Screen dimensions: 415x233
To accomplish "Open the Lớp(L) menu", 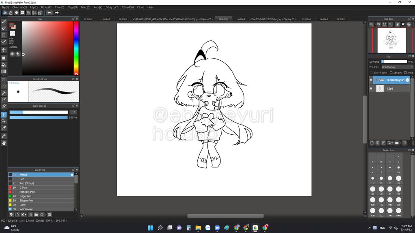I will click(34, 7).
